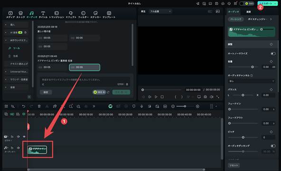
Task: Toggle the オーディオダッキング switch
Action: click(273, 146)
